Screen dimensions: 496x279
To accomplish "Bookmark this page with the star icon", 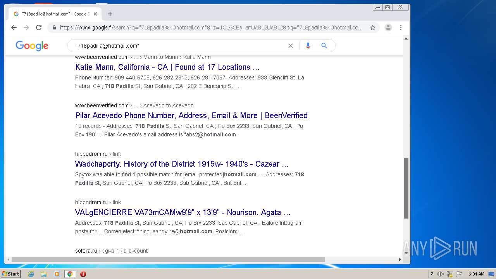I will point(373,28).
